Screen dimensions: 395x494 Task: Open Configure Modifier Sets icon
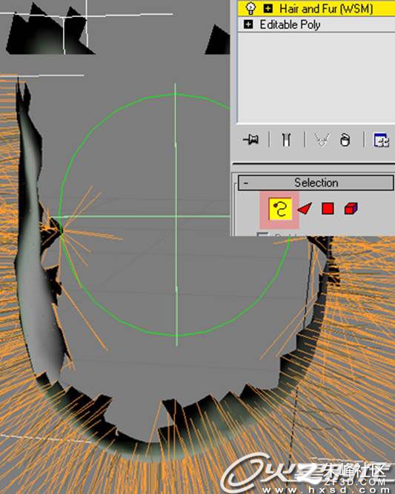click(x=381, y=140)
